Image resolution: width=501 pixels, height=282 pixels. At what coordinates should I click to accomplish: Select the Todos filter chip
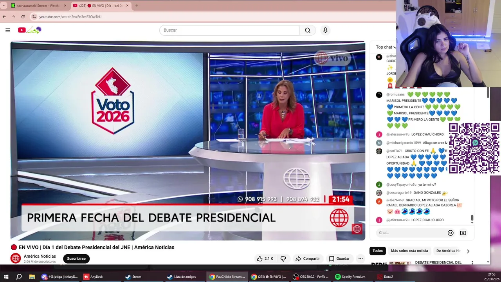pyautogui.click(x=378, y=251)
